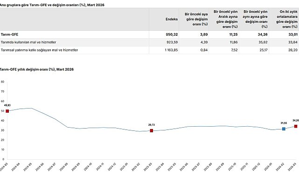Click the index value 923,59
The height and width of the screenshot is (177, 299).
(172, 42)
